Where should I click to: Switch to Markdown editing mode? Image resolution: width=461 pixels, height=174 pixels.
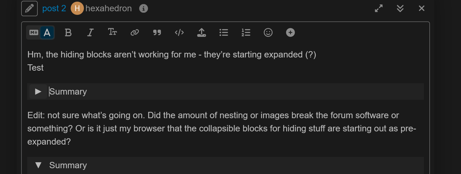pyautogui.click(x=34, y=32)
